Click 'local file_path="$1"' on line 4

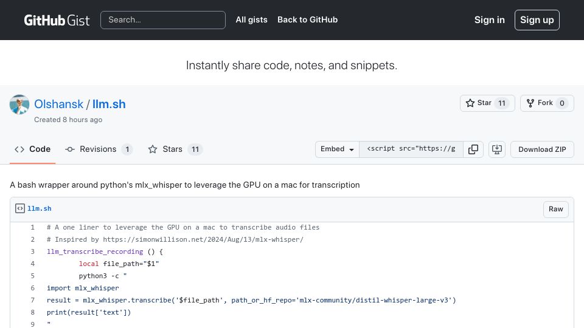click(x=119, y=264)
